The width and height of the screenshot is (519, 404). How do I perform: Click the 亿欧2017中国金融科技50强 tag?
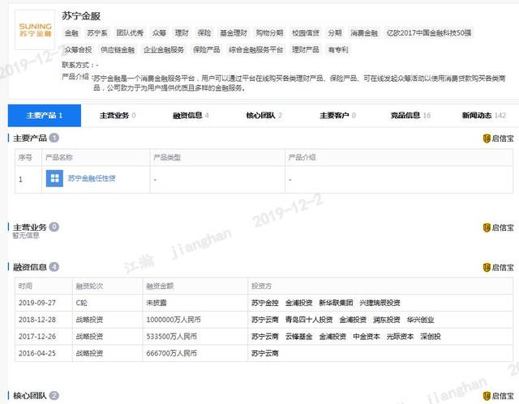(x=429, y=33)
